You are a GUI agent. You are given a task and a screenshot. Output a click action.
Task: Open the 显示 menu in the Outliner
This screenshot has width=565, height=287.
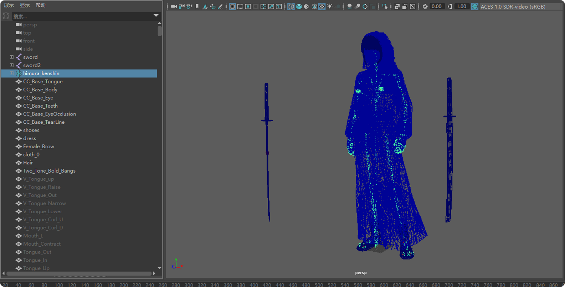(x=25, y=5)
